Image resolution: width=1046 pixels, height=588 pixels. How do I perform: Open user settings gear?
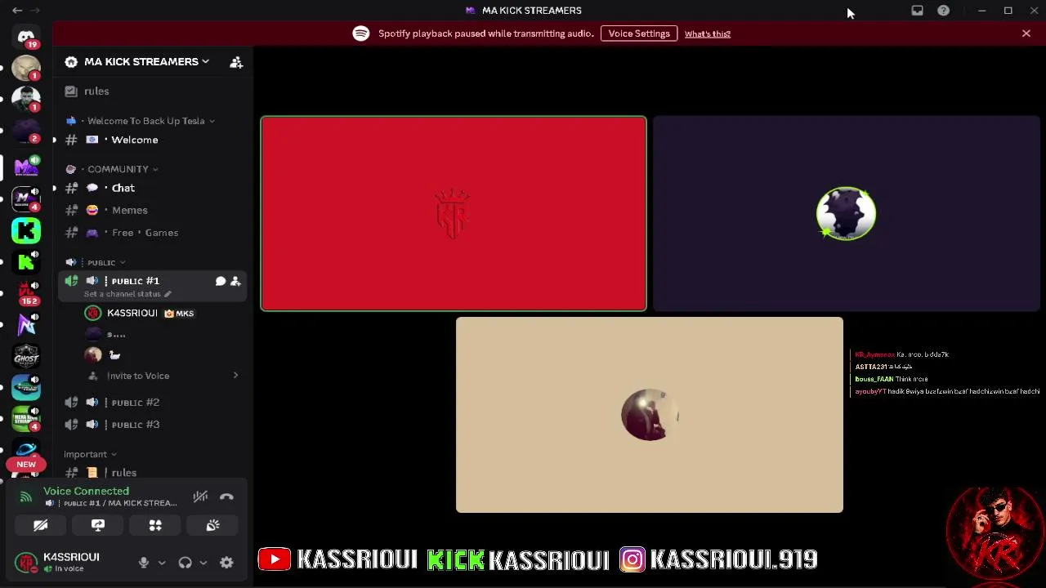(x=226, y=562)
